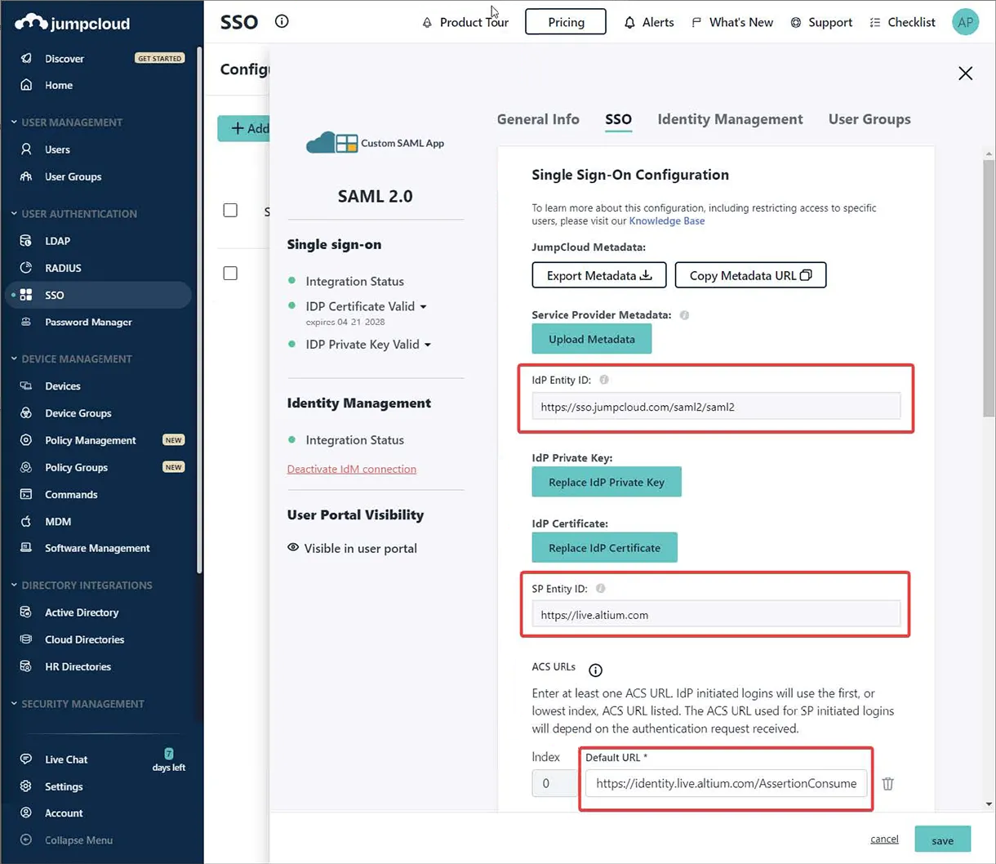This screenshot has height=864, width=996.
Task: Click the info icon beside SP Entity ID
Action: point(601,589)
